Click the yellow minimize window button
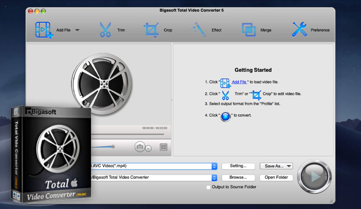361x209 pixels. tap(37, 11)
